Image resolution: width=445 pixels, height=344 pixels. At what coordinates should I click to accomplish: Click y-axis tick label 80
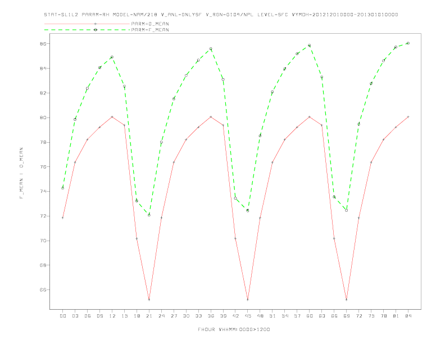pos(43,117)
